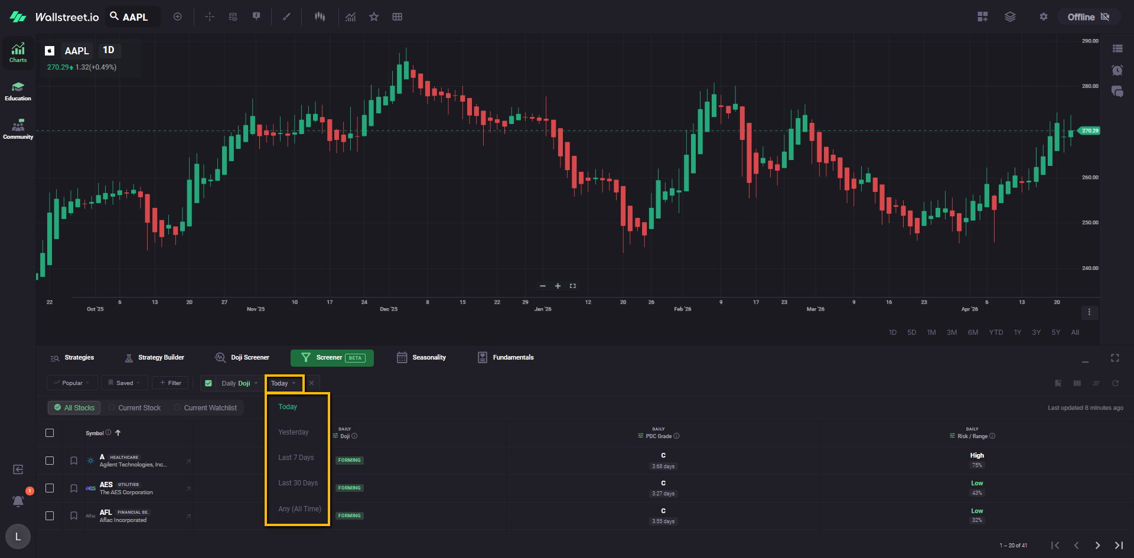Open the alarm clock alerts icon
1134x558 pixels.
(1117, 70)
